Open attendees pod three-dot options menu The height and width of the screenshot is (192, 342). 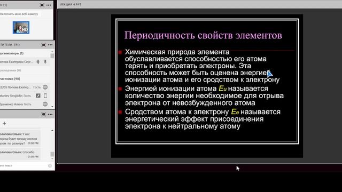coord(50,45)
